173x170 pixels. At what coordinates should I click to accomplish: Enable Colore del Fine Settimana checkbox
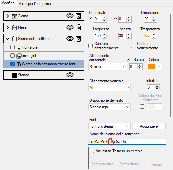pos(142,107)
